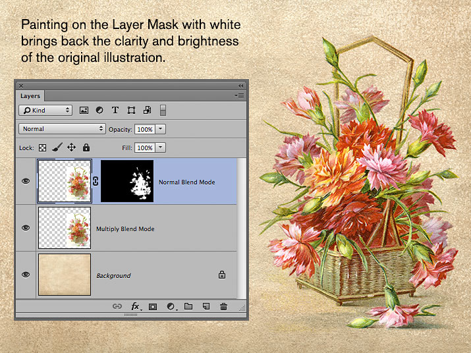The width and height of the screenshot is (471, 353).
Task: Select the Layers panel tab
Action: 30,96
